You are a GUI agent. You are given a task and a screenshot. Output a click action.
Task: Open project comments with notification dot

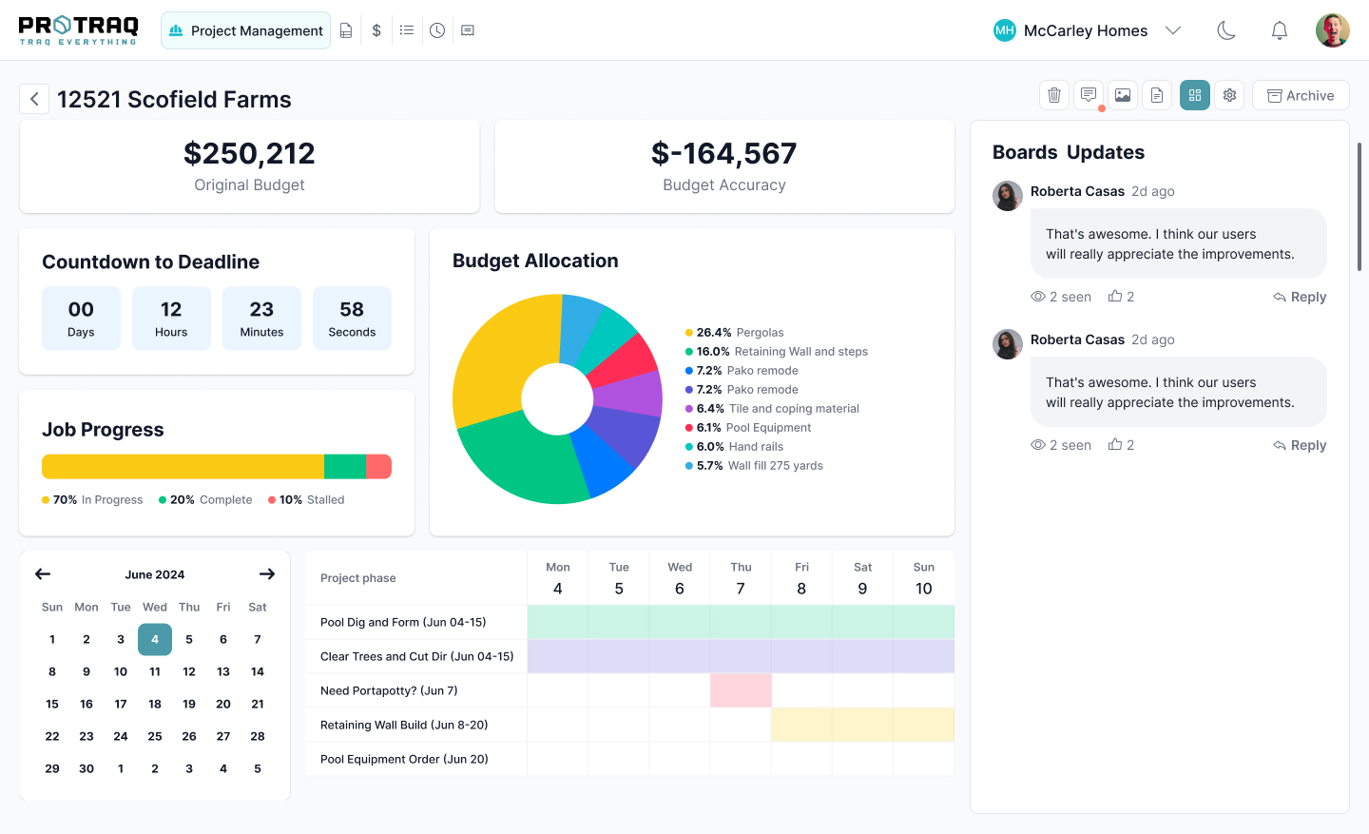pyautogui.click(x=1089, y=95)
